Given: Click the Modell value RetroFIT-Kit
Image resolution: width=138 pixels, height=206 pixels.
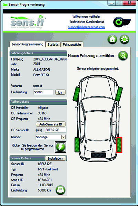Looking at the screenshot, I should click(x=41, y=75).
